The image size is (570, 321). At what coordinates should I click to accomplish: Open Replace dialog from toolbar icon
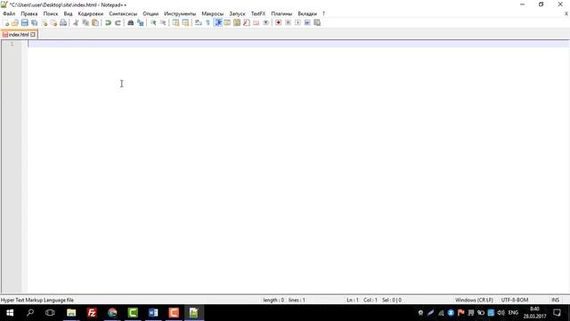click(x=140, y=22)
